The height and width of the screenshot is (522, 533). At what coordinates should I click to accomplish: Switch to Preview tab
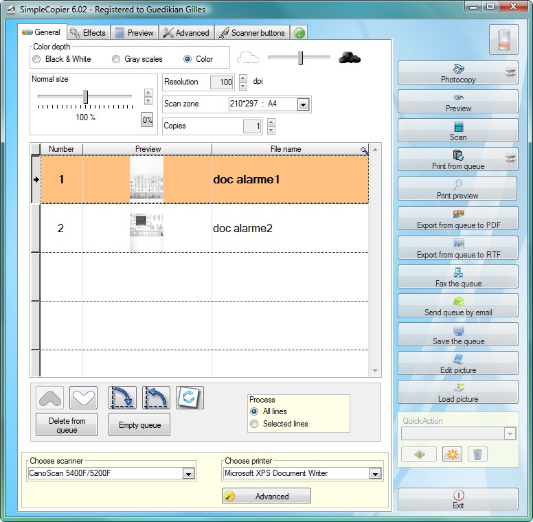coord(135,33)
